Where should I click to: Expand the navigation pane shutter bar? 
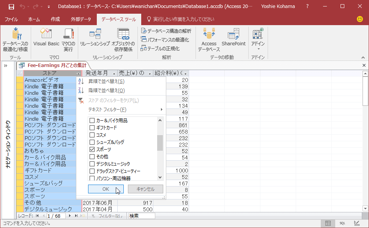[x=6, y=65]
